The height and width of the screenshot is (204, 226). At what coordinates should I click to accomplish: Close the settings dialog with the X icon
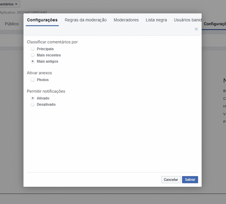[x=196, y=29]
